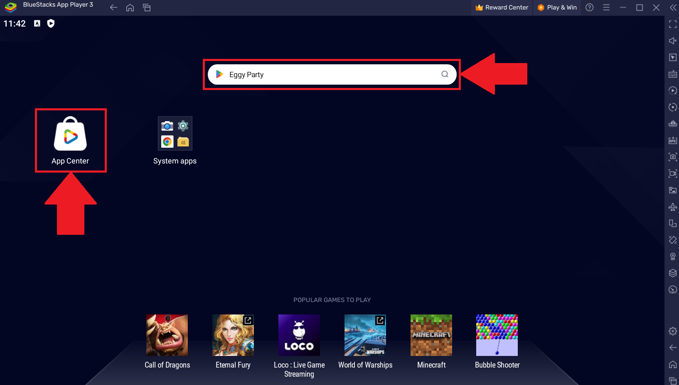Image resolution: width=679 pixels, height=385 pixels.
Task: Click the rotate screen icon in sidebar
Action: [673, 223]
